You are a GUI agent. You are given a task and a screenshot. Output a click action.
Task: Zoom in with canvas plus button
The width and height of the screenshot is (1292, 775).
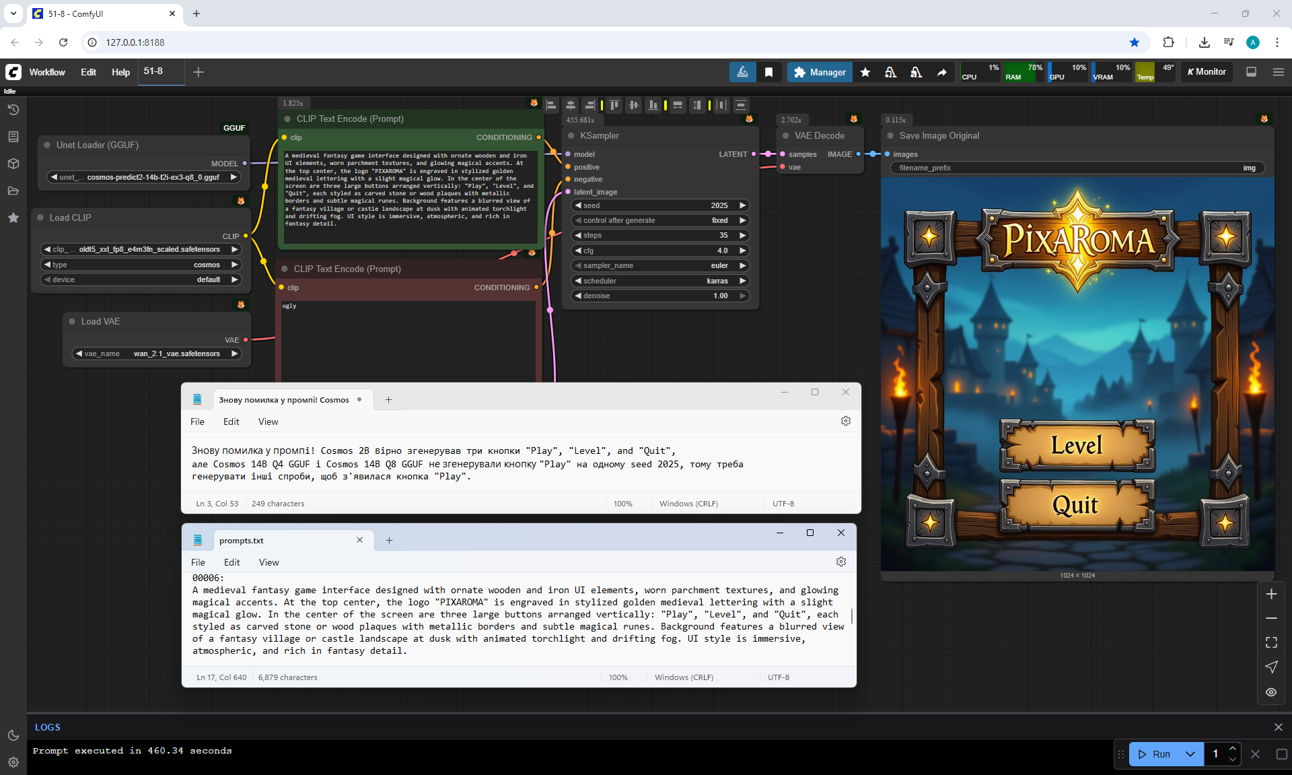(x=1271, y=594)
